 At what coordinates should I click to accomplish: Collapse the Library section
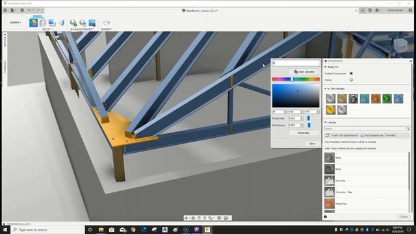coord(326,122)
